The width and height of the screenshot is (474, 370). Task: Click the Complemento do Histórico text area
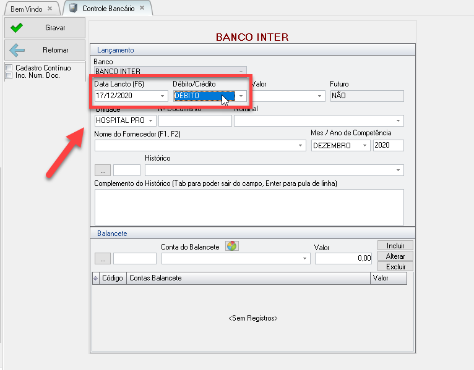249,207
